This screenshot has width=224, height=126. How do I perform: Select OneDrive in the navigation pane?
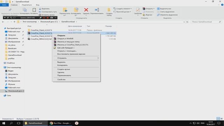click(11, 63)
